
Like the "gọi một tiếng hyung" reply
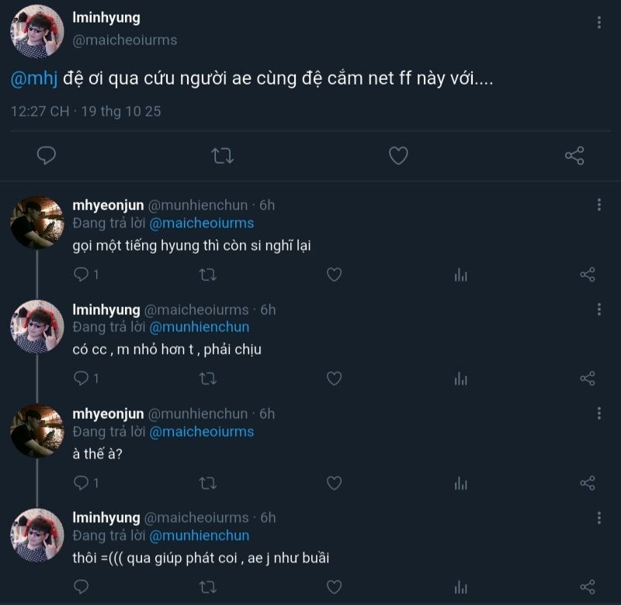(x=334, y=275)
